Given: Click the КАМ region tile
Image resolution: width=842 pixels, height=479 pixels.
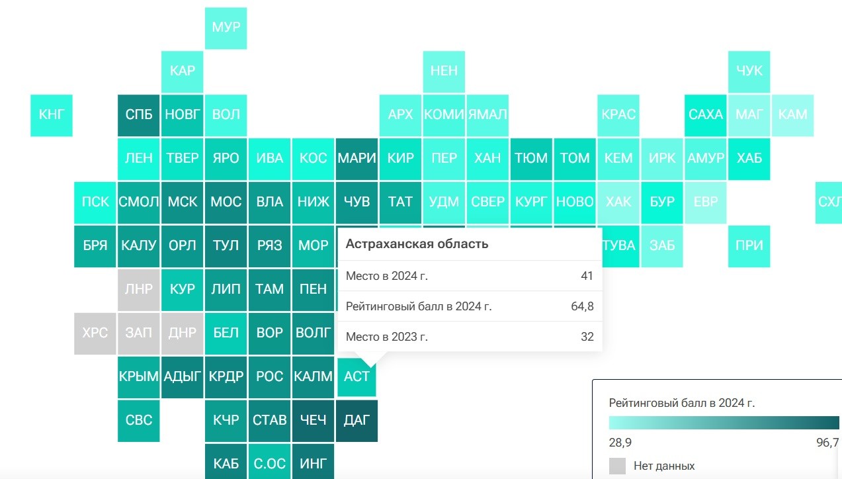Looking at the screenshot, I should [792, 114].
